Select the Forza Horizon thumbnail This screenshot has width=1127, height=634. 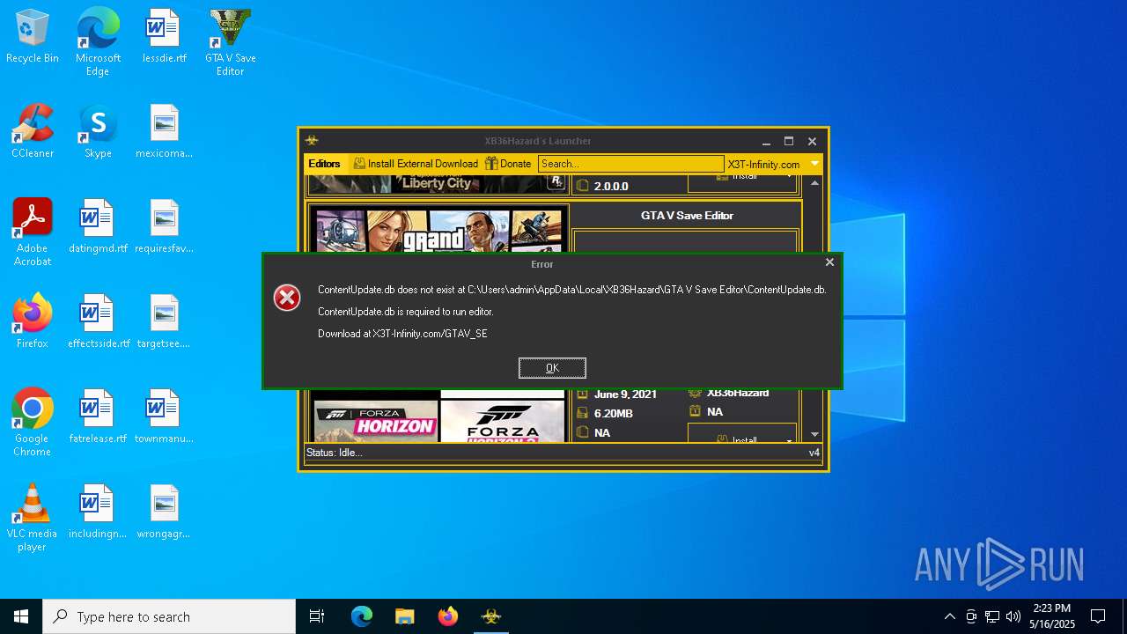click(376, 421)
